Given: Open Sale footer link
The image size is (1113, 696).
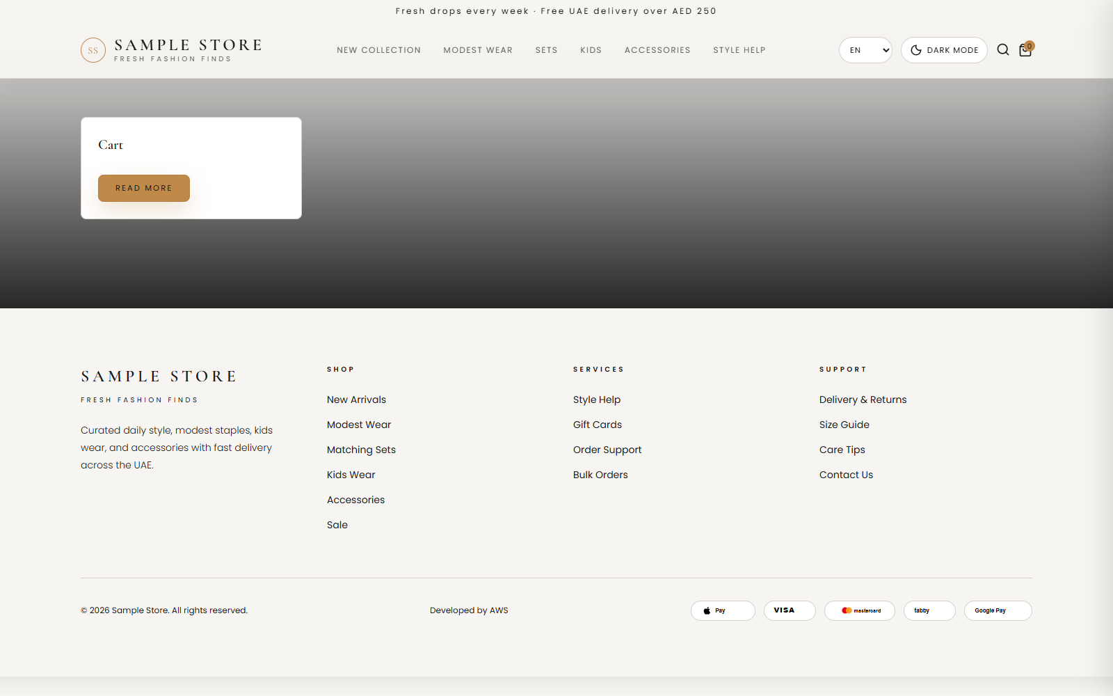Looking at the screenshot, I should (x=337, y=525).
